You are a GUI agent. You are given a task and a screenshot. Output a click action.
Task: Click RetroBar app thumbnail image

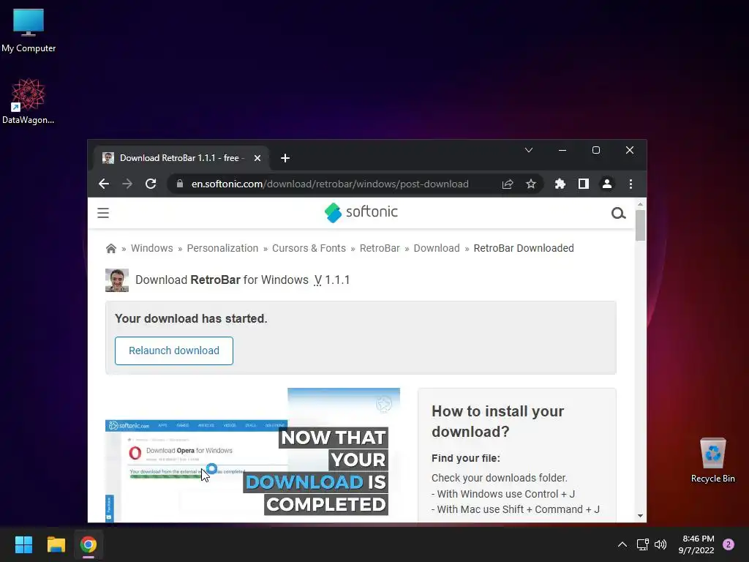pyautogui.click(x=117, y=280)
